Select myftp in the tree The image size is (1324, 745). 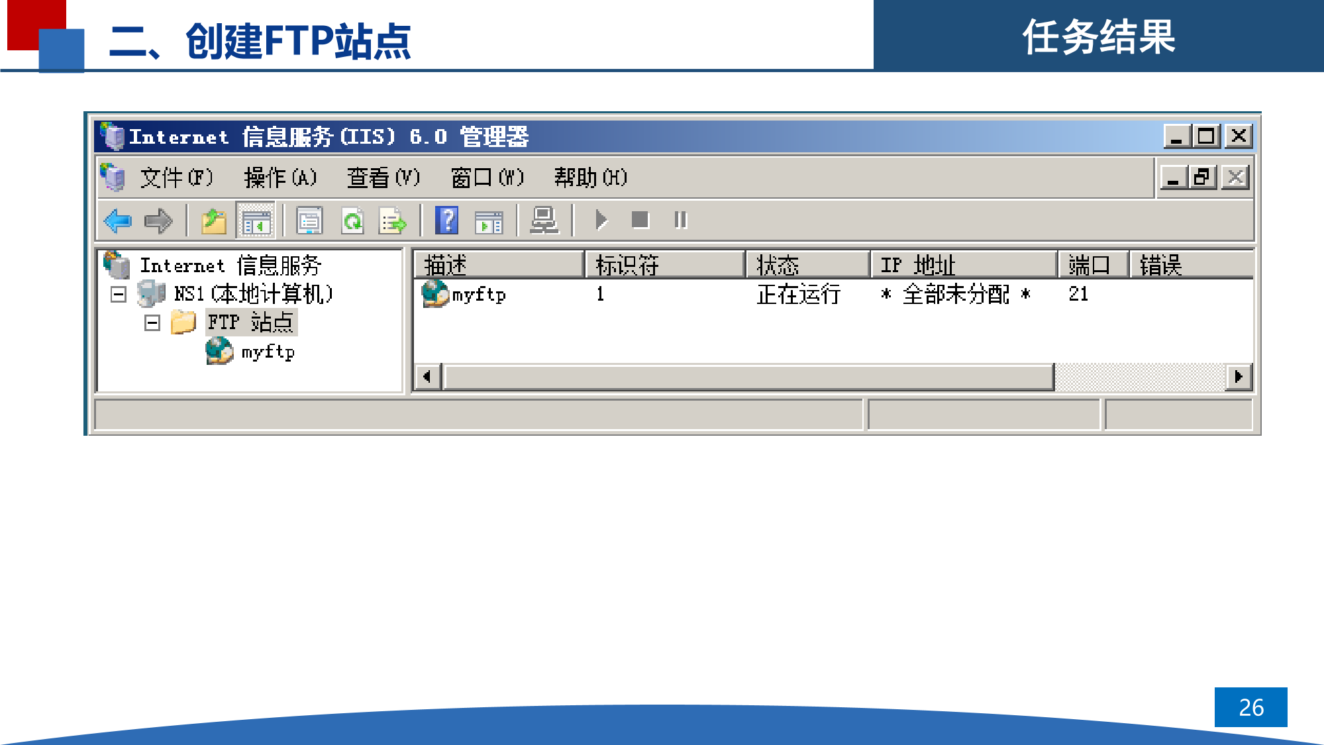[x=267, y=352]
